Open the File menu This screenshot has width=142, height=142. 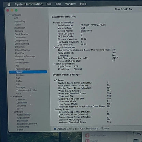tap(49, 4)
